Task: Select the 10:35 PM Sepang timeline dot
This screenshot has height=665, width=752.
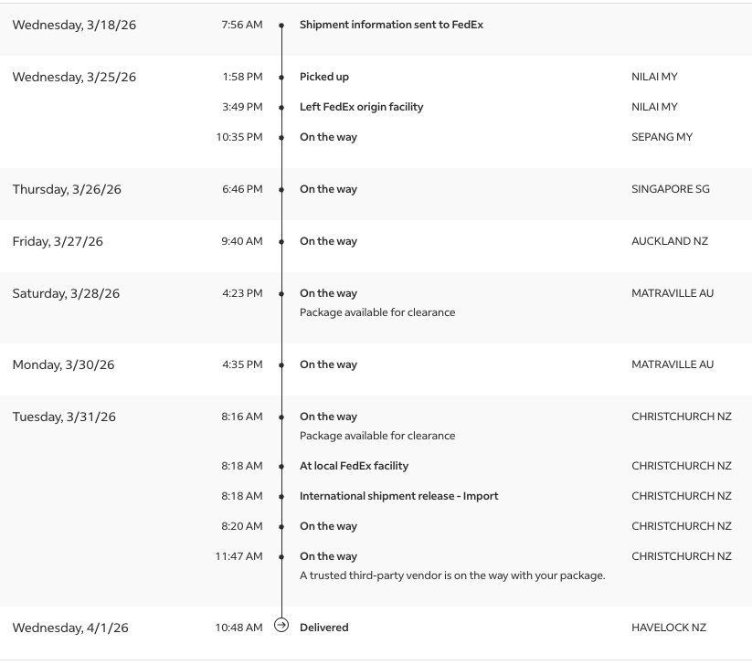Action: [x=281, y=138]
